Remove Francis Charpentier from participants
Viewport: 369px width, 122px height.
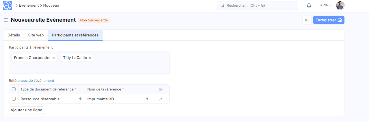tap(53, 58)
